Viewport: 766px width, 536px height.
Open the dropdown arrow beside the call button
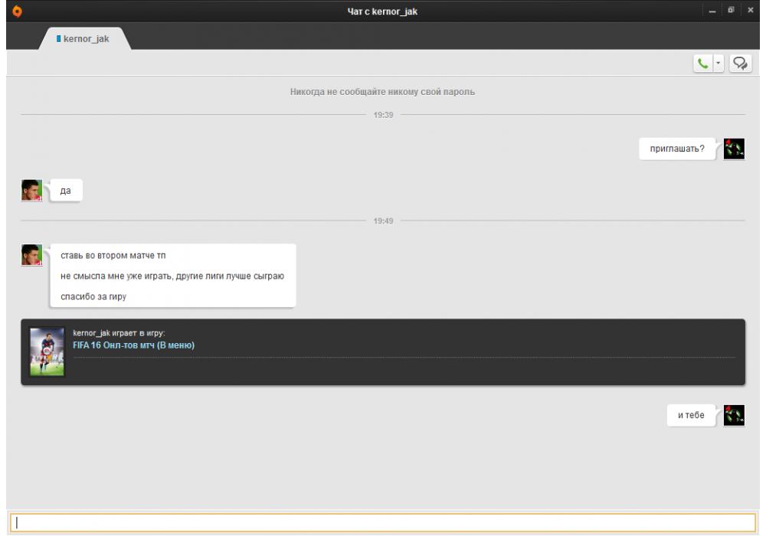(x=719, y=64)
